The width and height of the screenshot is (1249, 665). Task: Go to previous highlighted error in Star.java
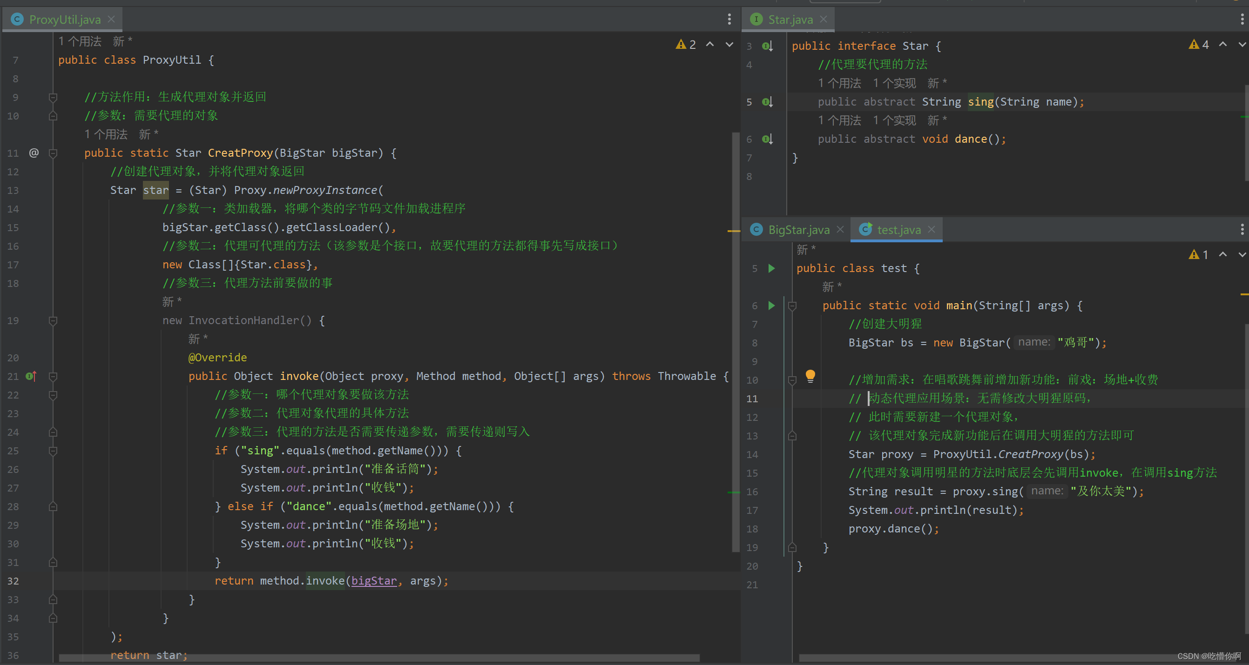click(x=1223, y=44)
